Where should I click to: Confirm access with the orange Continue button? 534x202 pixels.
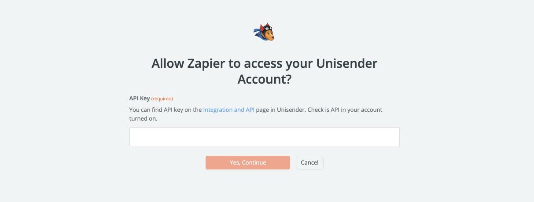pyautogui.click(x=247, y=162)
